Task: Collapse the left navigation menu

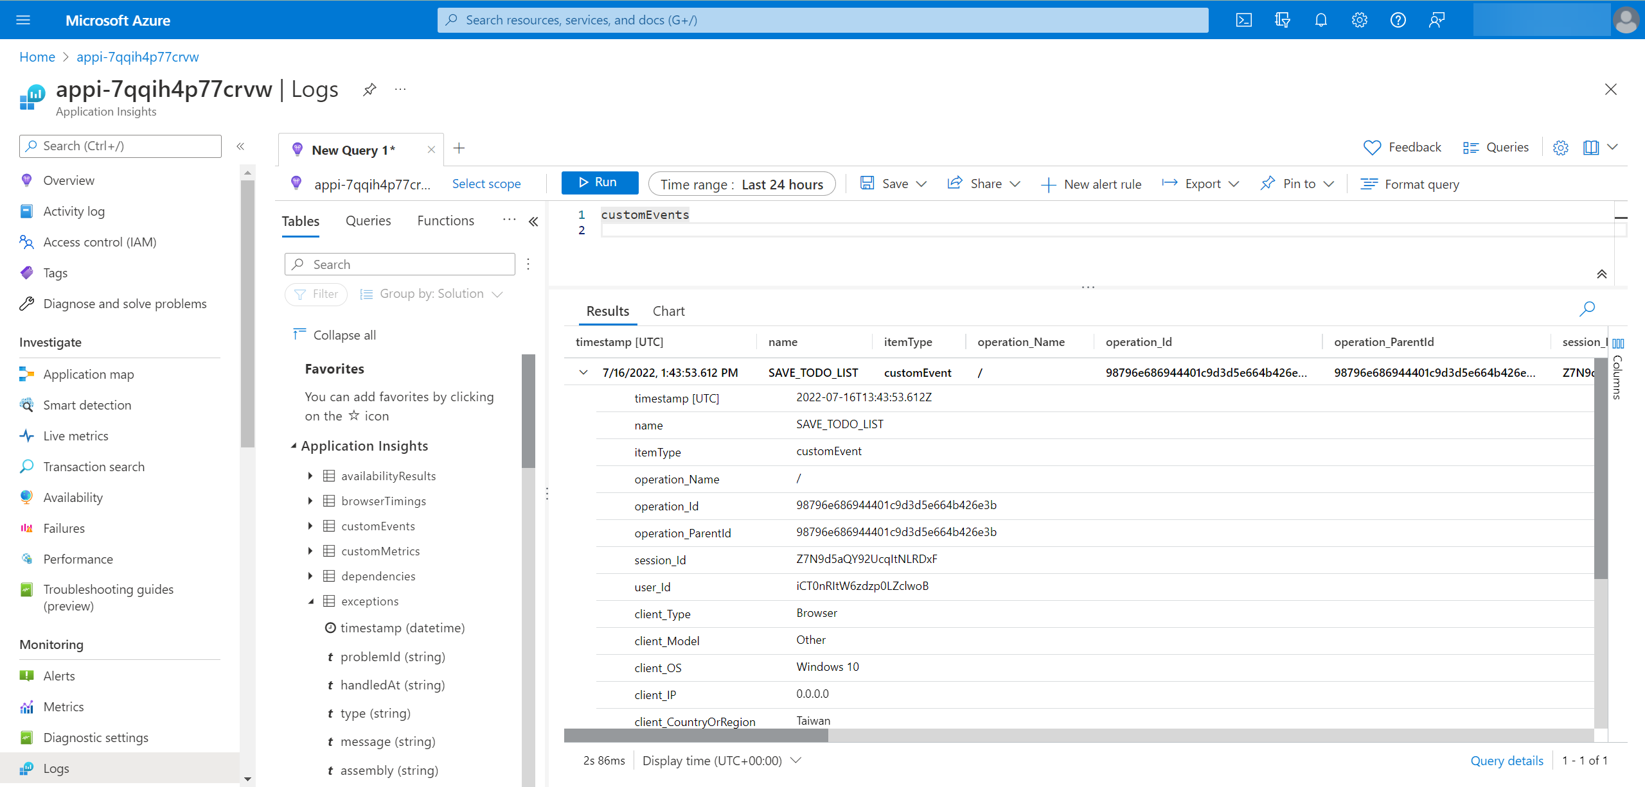Action: click(240, 146)
